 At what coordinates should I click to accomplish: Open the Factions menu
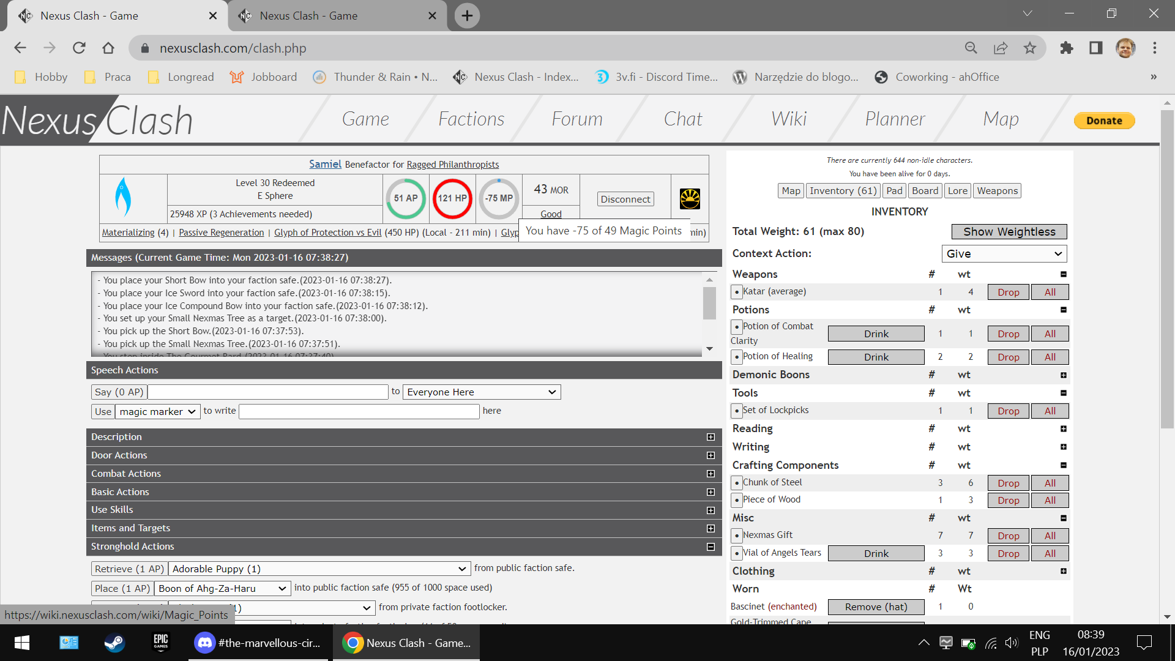[x=471, y=119]
